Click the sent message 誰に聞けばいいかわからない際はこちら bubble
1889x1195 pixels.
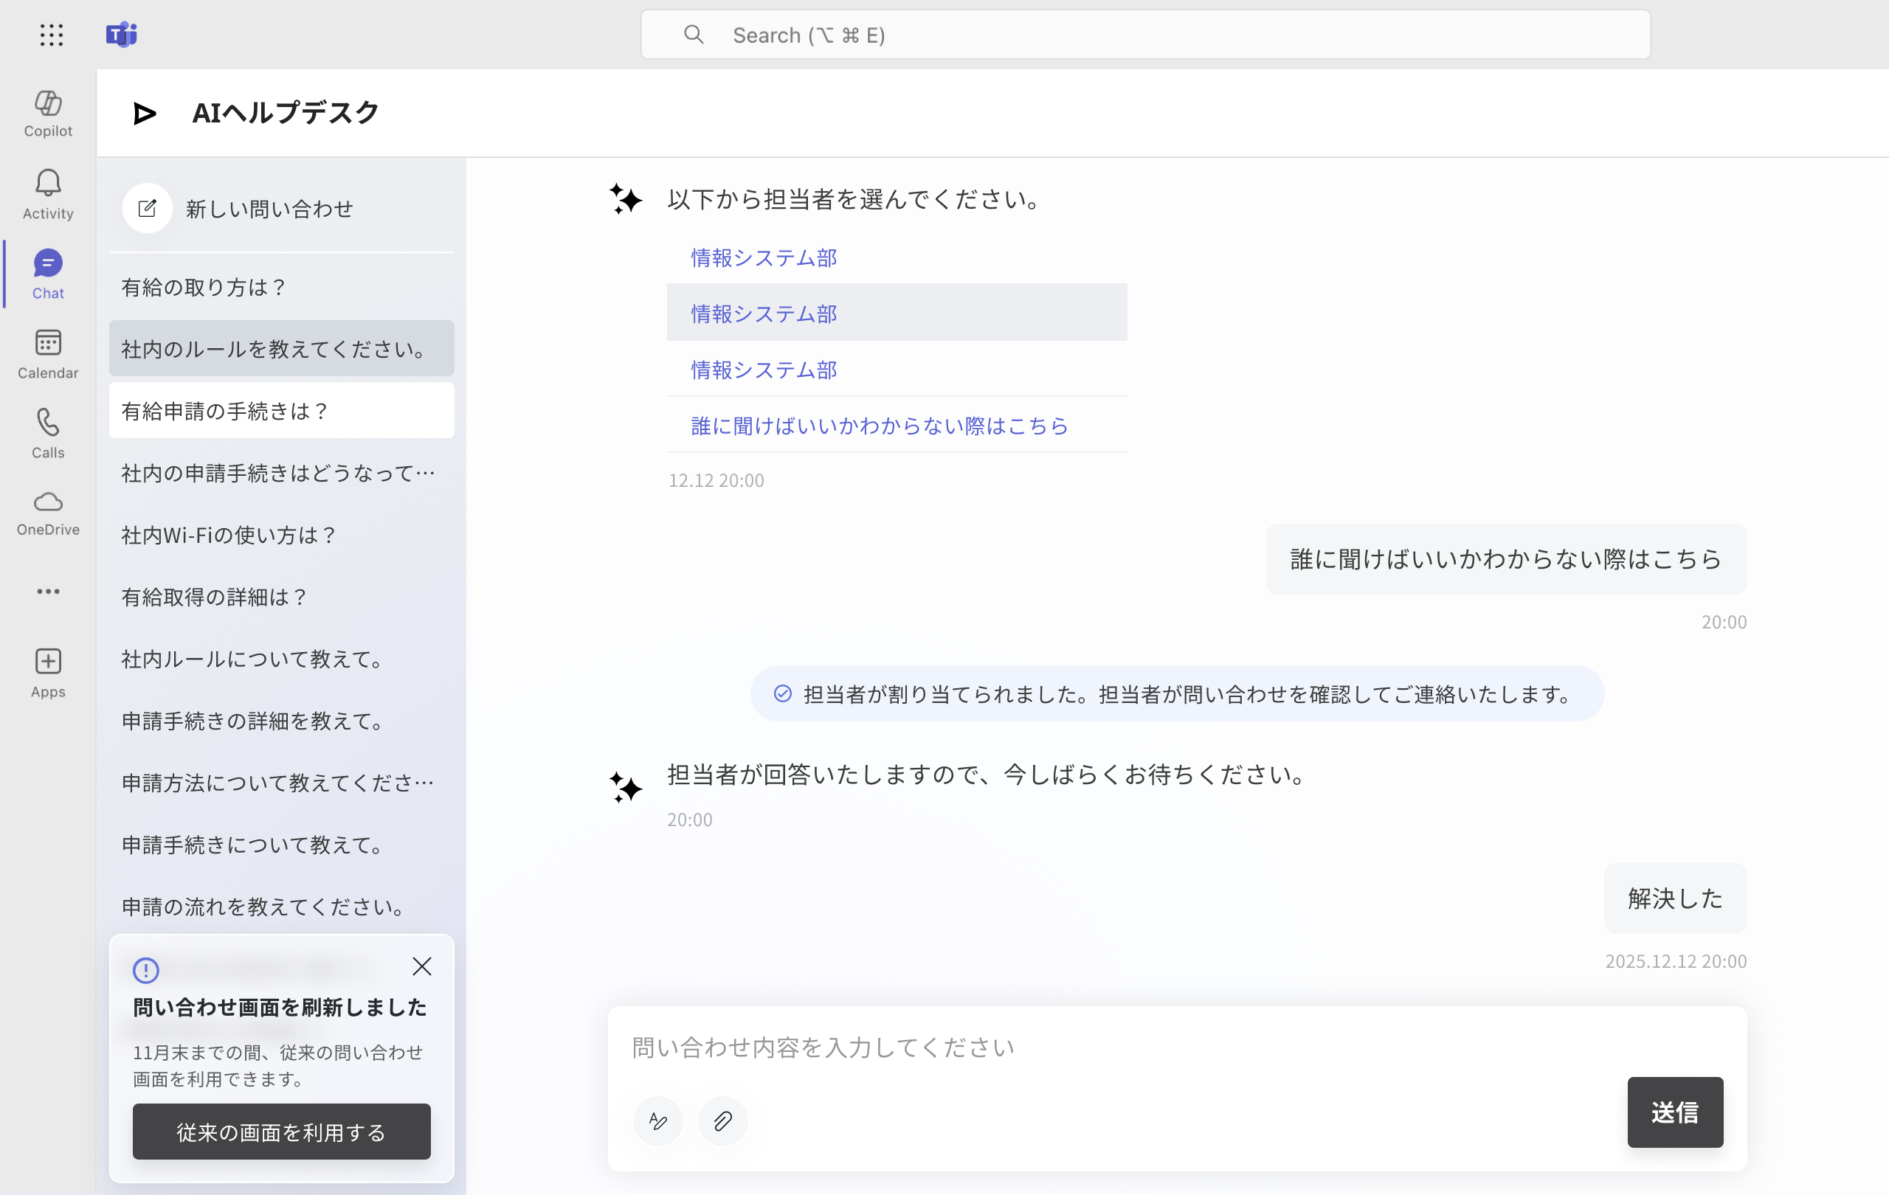pyautogui.click(x=1506, y=559)
